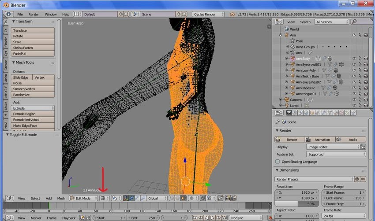Toggle visibility eye for Ann:Eyebrow001

pos(354,64)
